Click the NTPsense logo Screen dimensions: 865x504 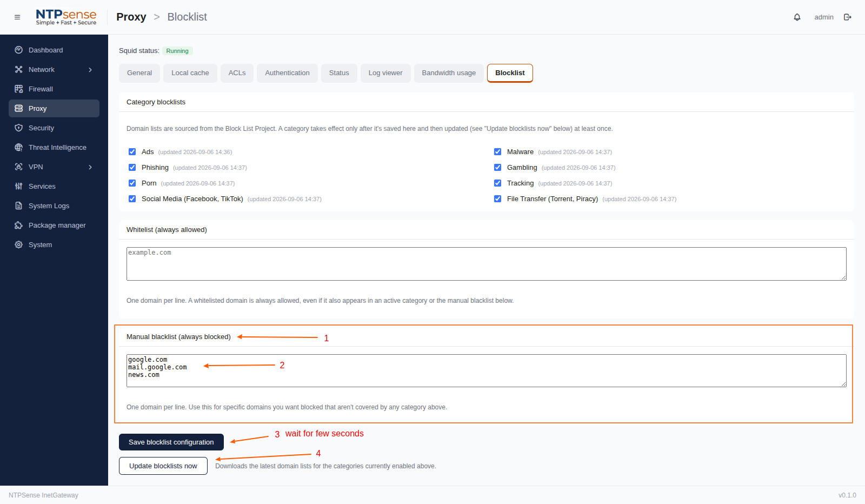click(66, 17)
